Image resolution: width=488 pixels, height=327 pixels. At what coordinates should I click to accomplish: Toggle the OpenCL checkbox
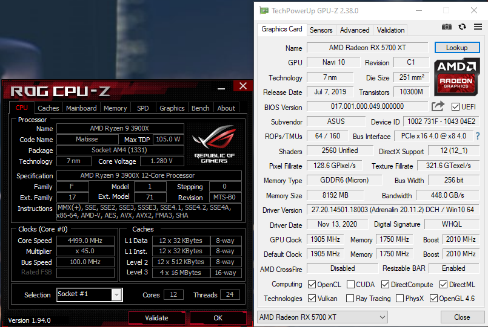click(x=312, y=285)
